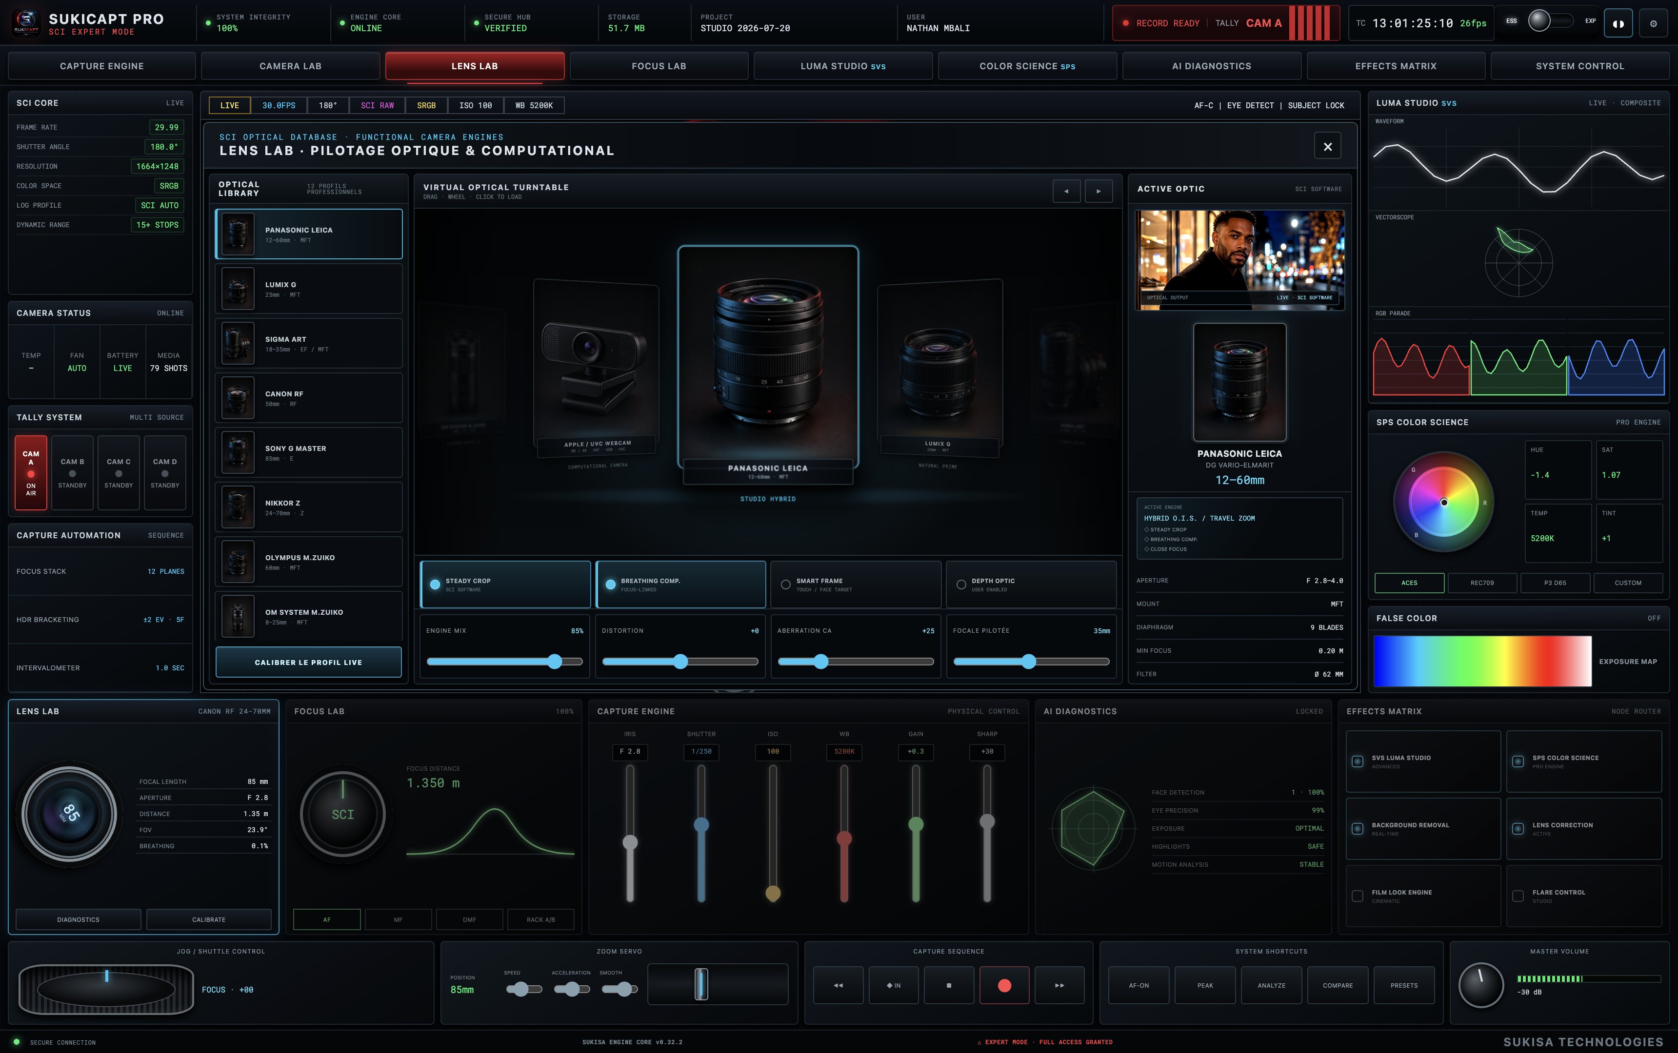Adjust the Aberration CA slider

click(856, 662)
